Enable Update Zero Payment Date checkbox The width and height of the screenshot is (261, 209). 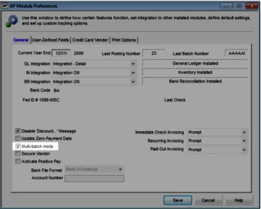[x=18, y=138]
